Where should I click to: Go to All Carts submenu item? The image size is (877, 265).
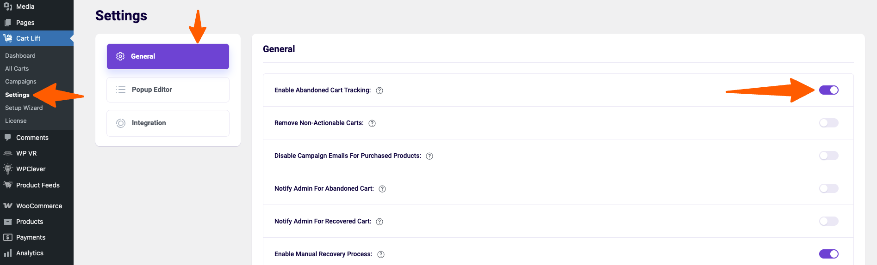17,68
